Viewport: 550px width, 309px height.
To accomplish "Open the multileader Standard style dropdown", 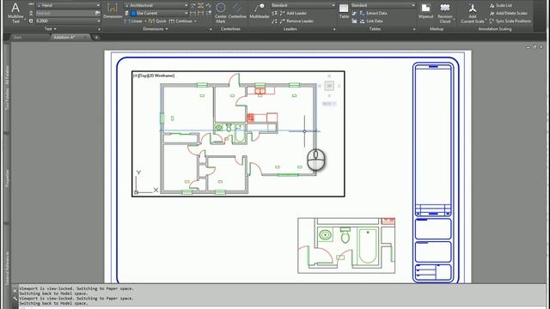I will point(333,6).
